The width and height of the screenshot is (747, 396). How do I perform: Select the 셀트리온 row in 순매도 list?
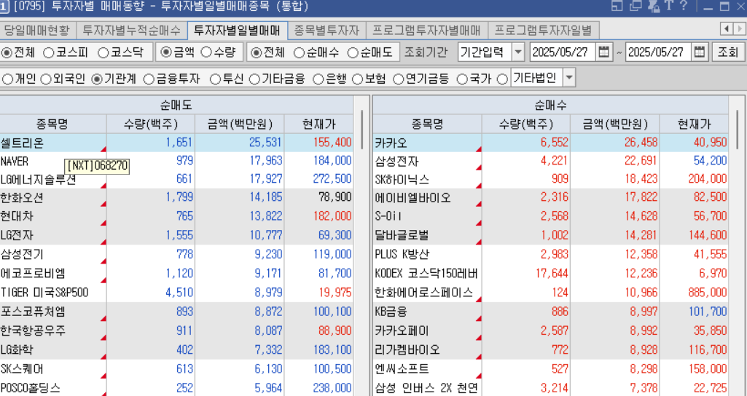(x=176, y=143)
